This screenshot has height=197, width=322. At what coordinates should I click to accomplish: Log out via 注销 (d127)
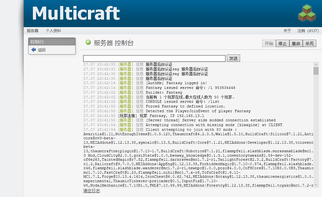[x=308, y=31]
